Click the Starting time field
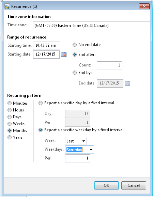Screen dimensions: 153x197 pos(47,45)
